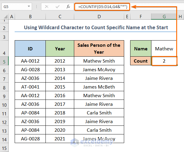Click Mathew Smith cell in row 9
Screen dimensions: 184x152
tap(99, 96)
